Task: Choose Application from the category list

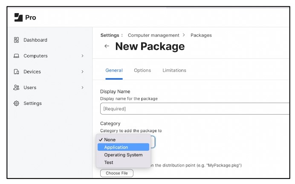Action: click(x=123, y=147)
